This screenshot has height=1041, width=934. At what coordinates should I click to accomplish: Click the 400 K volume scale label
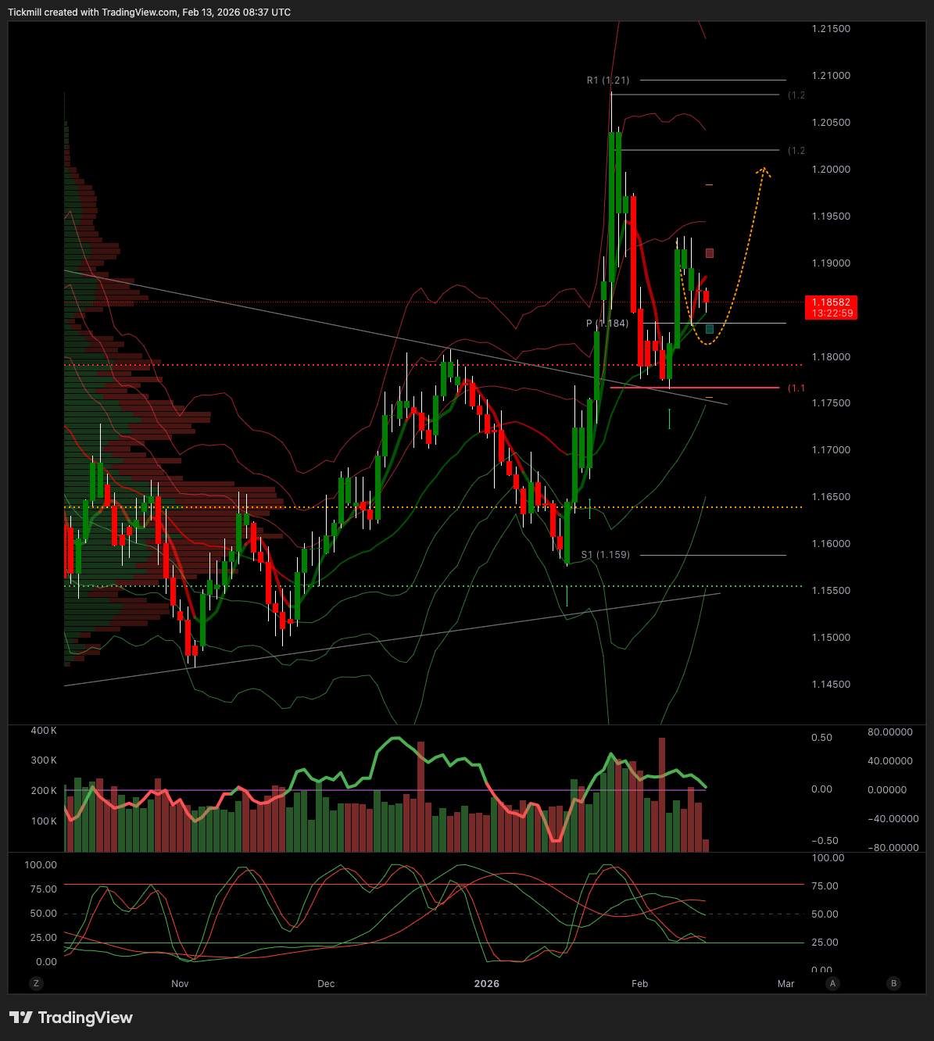click(44, 731)
